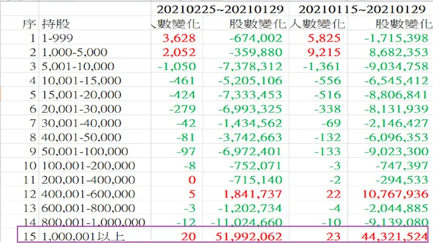Click the green value -132
Screen dimensions: 433x243
pos(328,137)
